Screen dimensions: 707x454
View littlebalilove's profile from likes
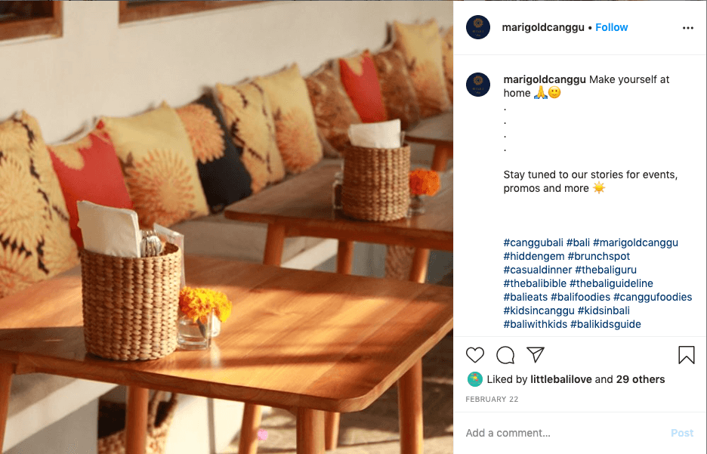click(561, 379)
